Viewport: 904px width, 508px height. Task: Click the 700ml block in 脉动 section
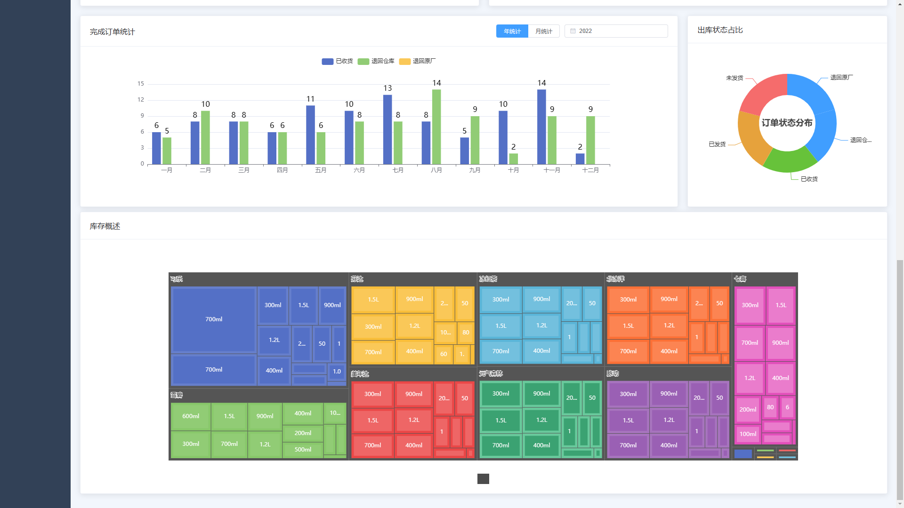628,445
